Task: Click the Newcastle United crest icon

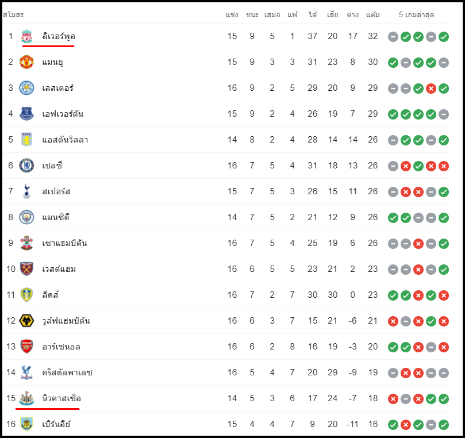Action: click(x=26, y=398)
